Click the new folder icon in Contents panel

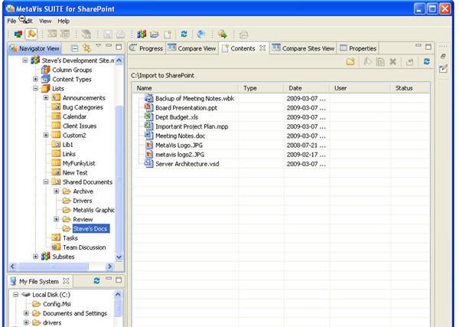(351, 60)
